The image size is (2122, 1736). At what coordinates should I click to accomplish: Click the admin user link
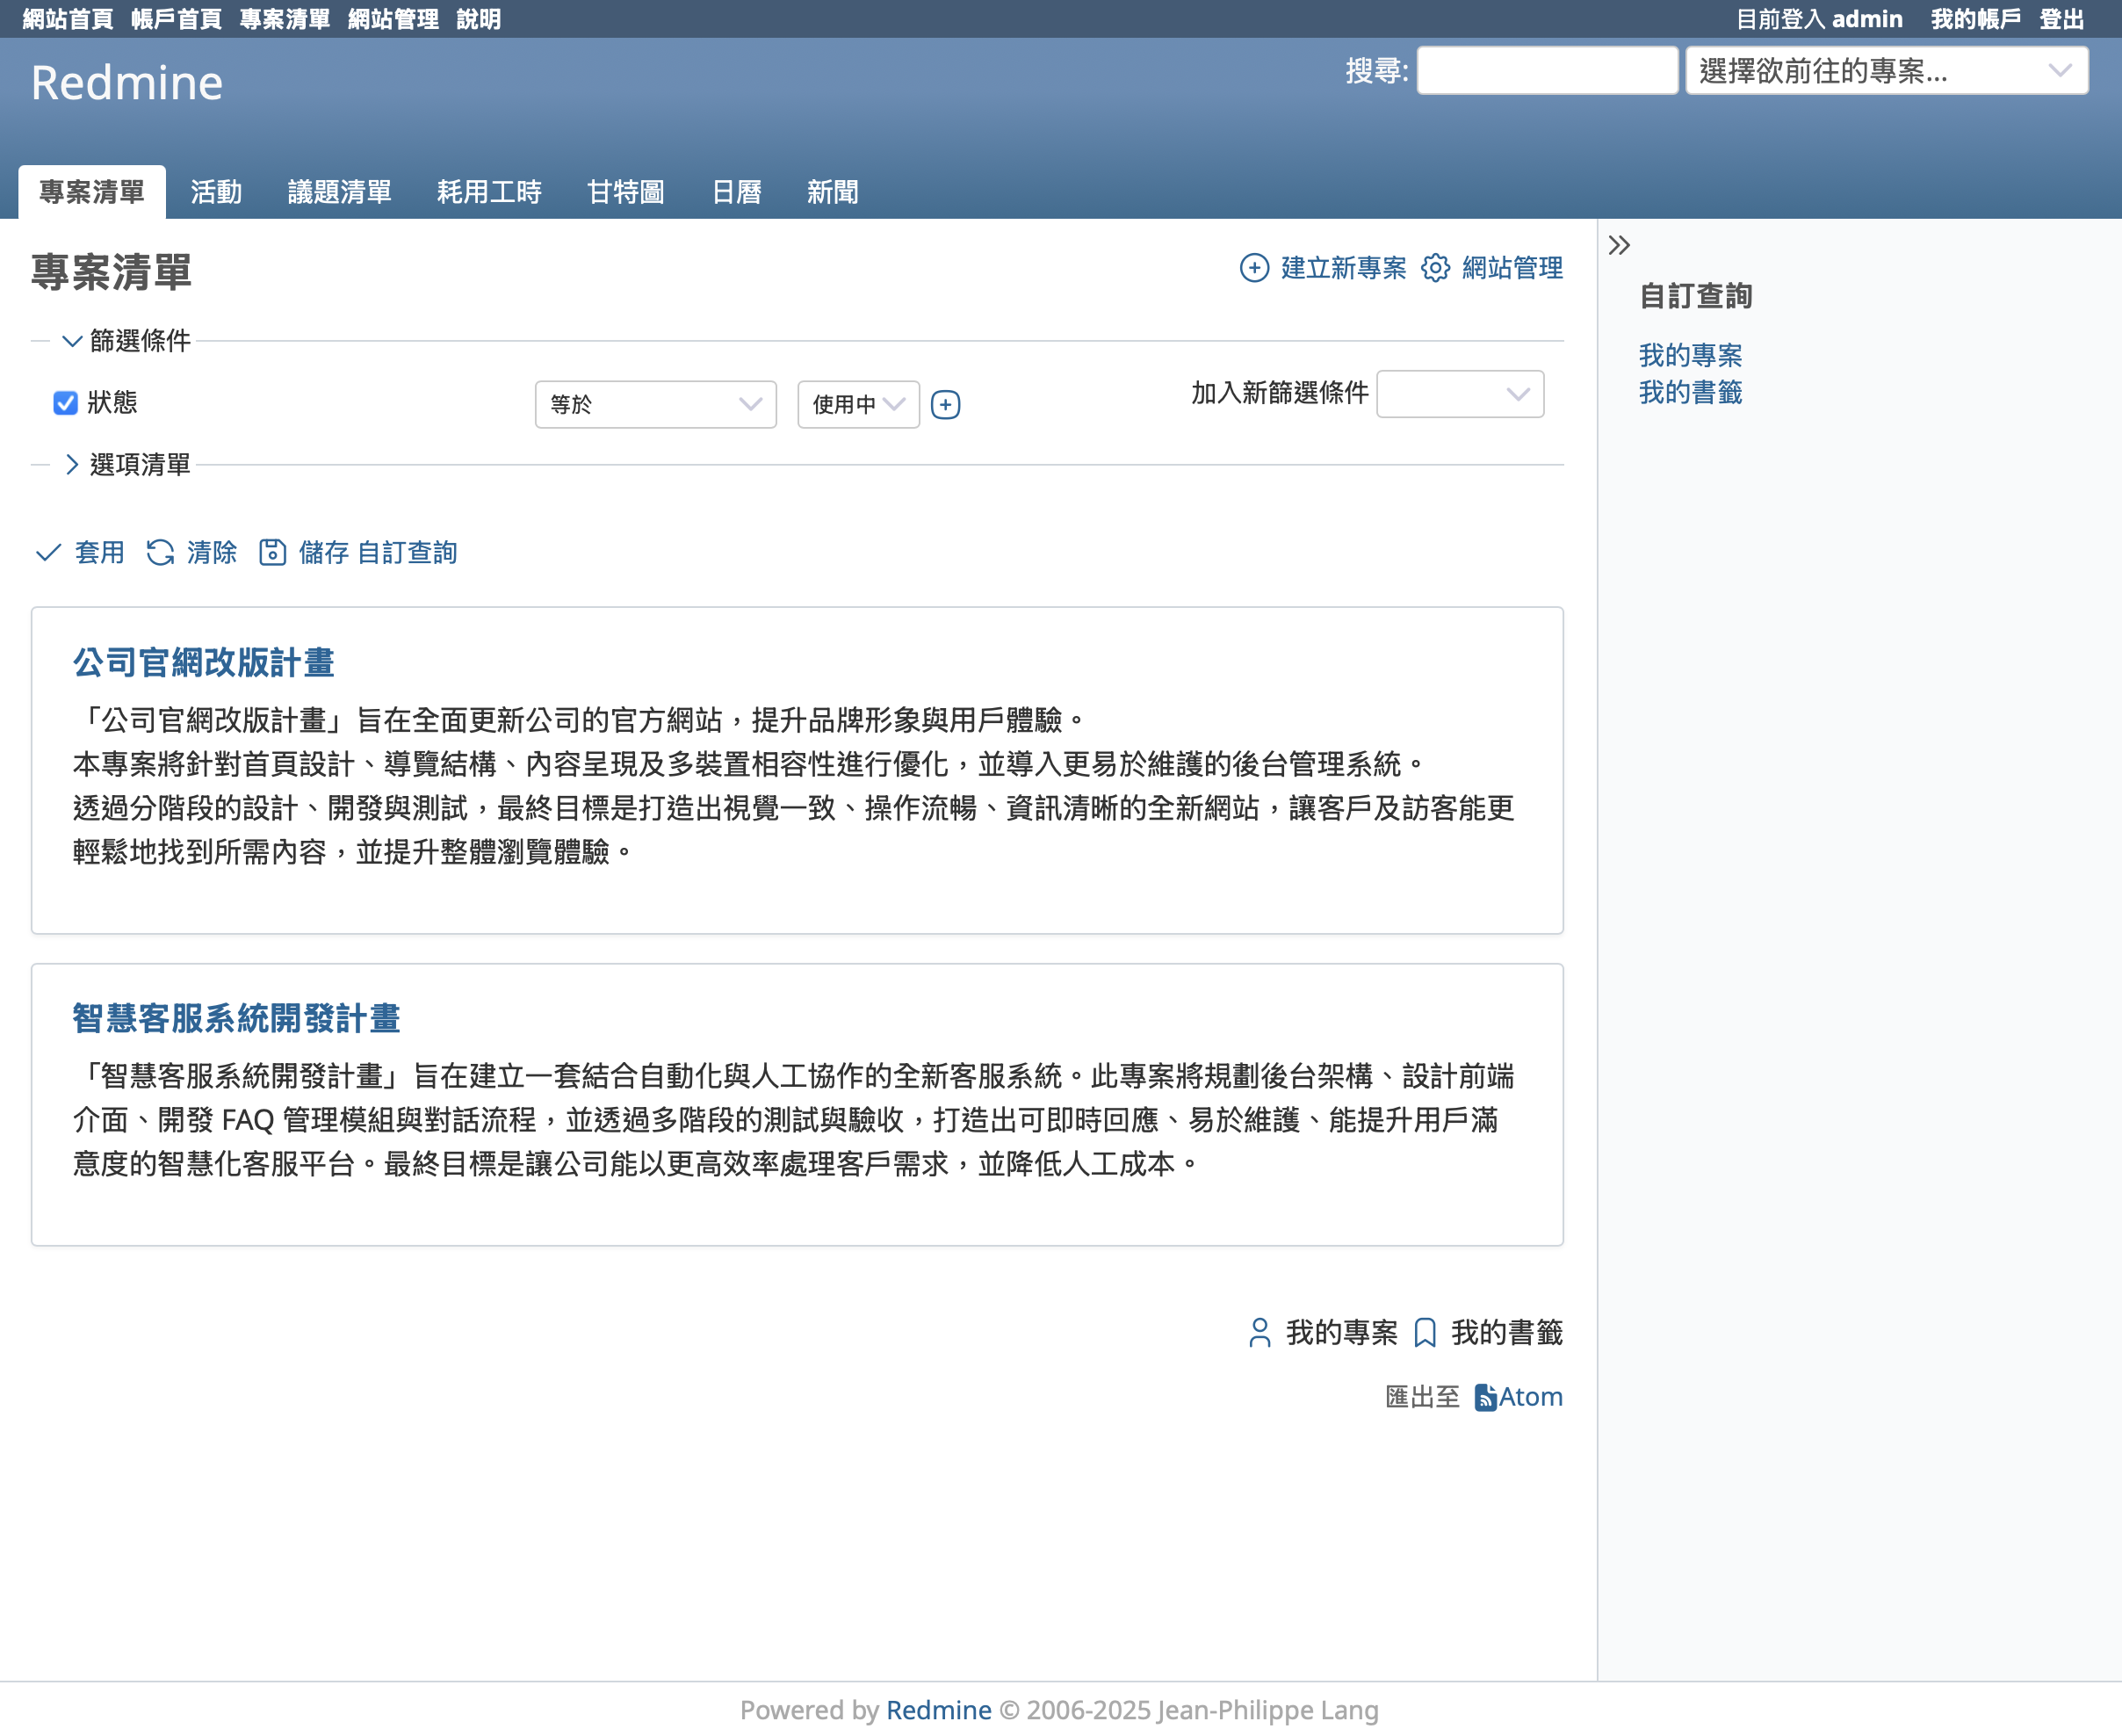tap(1867, 19)
